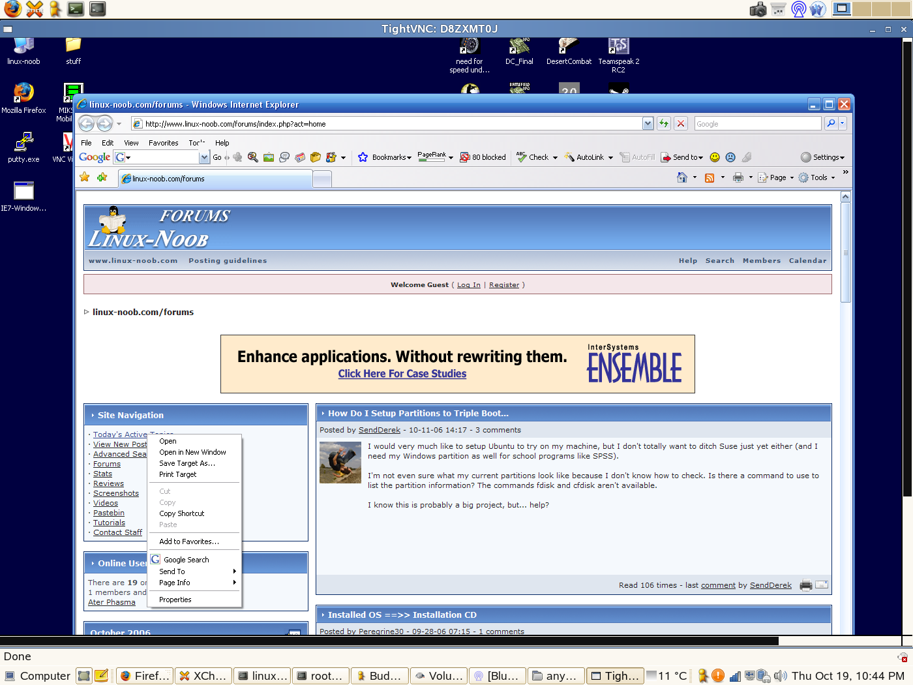Screen dimensions: 913x685
Task: Choose Copy Shortcut from context menu
Action: [x=181, y=513]
